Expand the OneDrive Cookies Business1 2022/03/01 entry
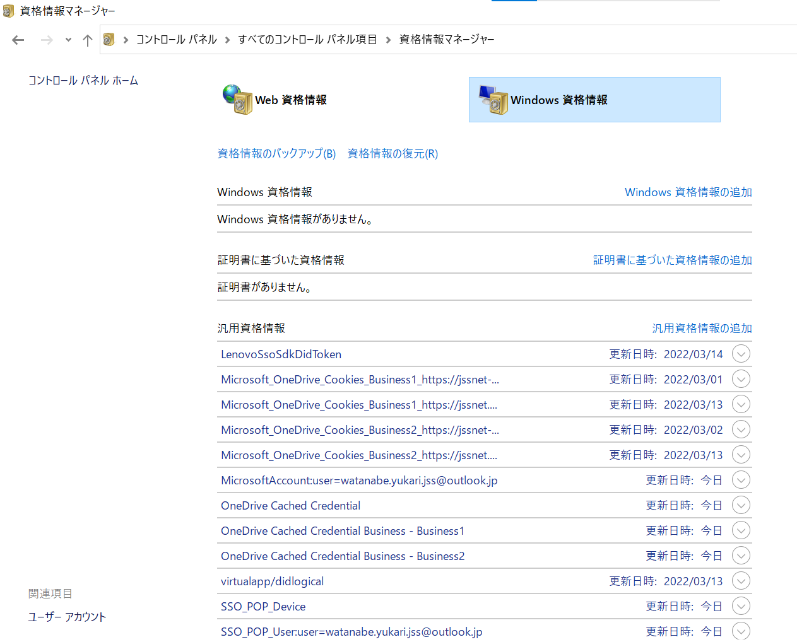Image resolution: width=797 pixels, height=642 pixels. [741, 379]
